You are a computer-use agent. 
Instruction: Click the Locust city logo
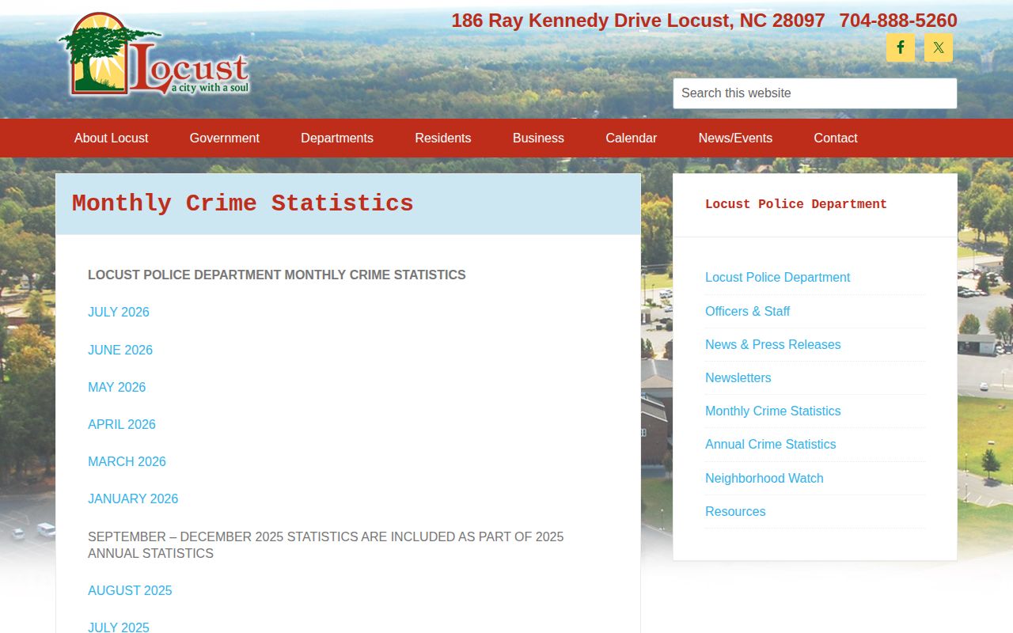click(154, 55)
